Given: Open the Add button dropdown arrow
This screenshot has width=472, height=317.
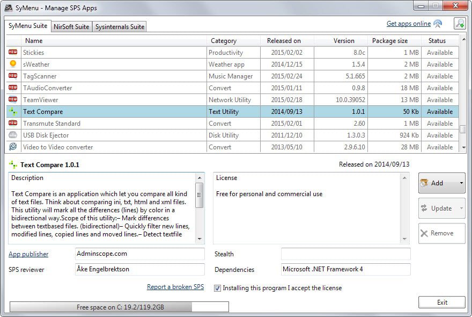Looking at the screenshot, I should pyautogui.click(x=461, y=183).
